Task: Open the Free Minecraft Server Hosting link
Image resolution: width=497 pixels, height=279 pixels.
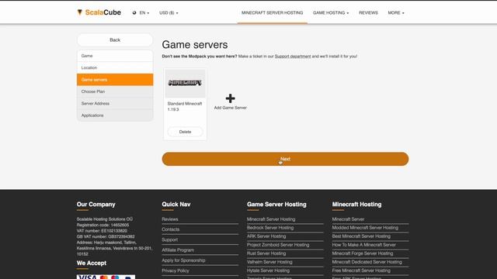Action: [x=361, y=270]
